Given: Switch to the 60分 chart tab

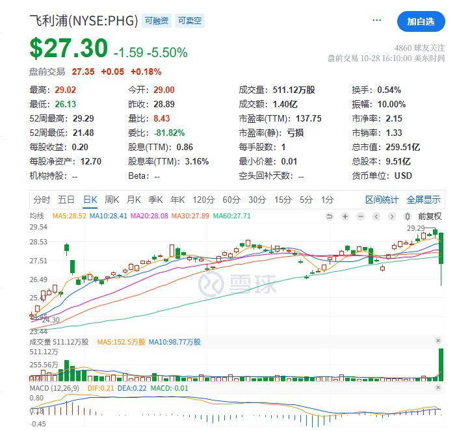Looking at the screenshot, I should [x=231, y=200].
